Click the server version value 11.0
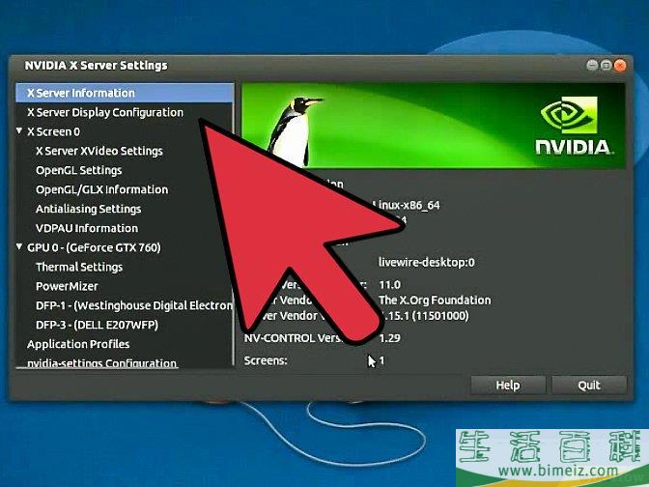The height and width of the screenshot is (487, 649). coord(389,285)
